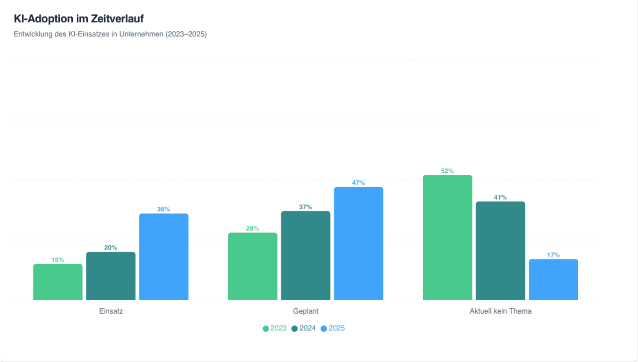This screenshot has width=638, height=362.
Task: Select the 52% bar for Aktuell kein Thema
Action: [x=447, y=238]
